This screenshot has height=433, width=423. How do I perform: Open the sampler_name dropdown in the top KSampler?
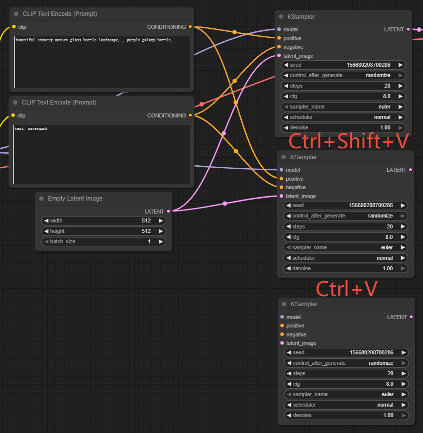coord(343,107)
